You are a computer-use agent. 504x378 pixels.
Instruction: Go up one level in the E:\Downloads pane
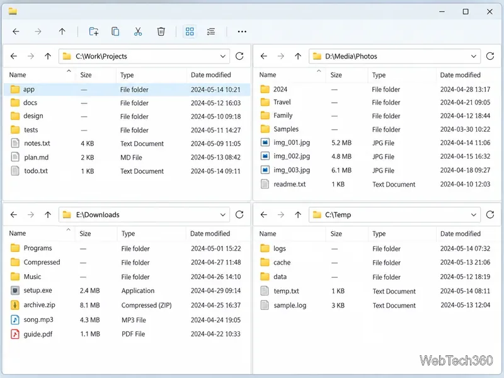pyautogui.click(x=48, y=215)
